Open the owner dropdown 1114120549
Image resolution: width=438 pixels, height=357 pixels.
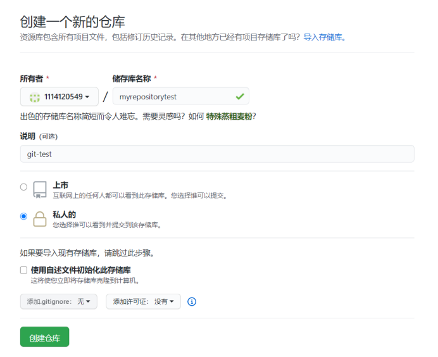[59, 97]
